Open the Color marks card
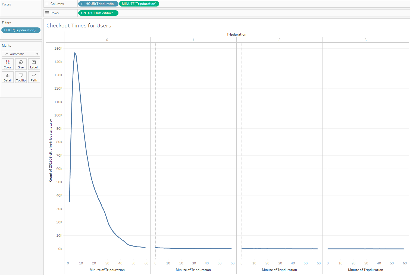The image size is (410, 275). tap(7, 64)
